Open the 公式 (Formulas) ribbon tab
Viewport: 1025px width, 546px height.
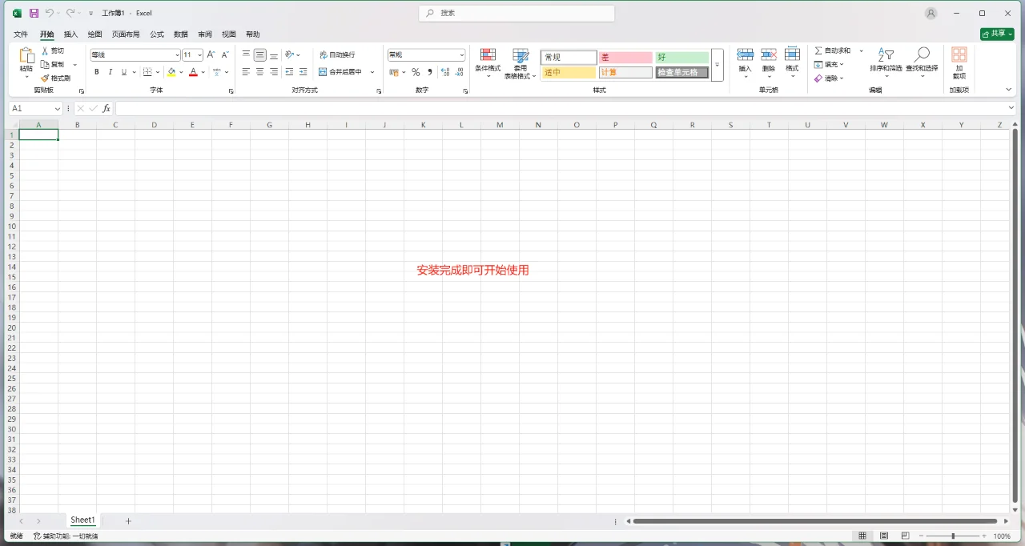[156, 34]
